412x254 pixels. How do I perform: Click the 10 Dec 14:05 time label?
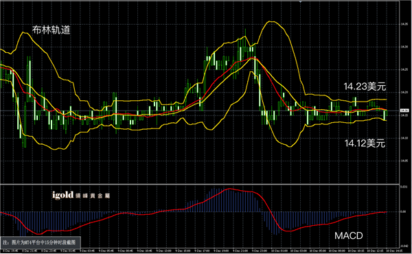pyautogui.click(x=394, y=251)
